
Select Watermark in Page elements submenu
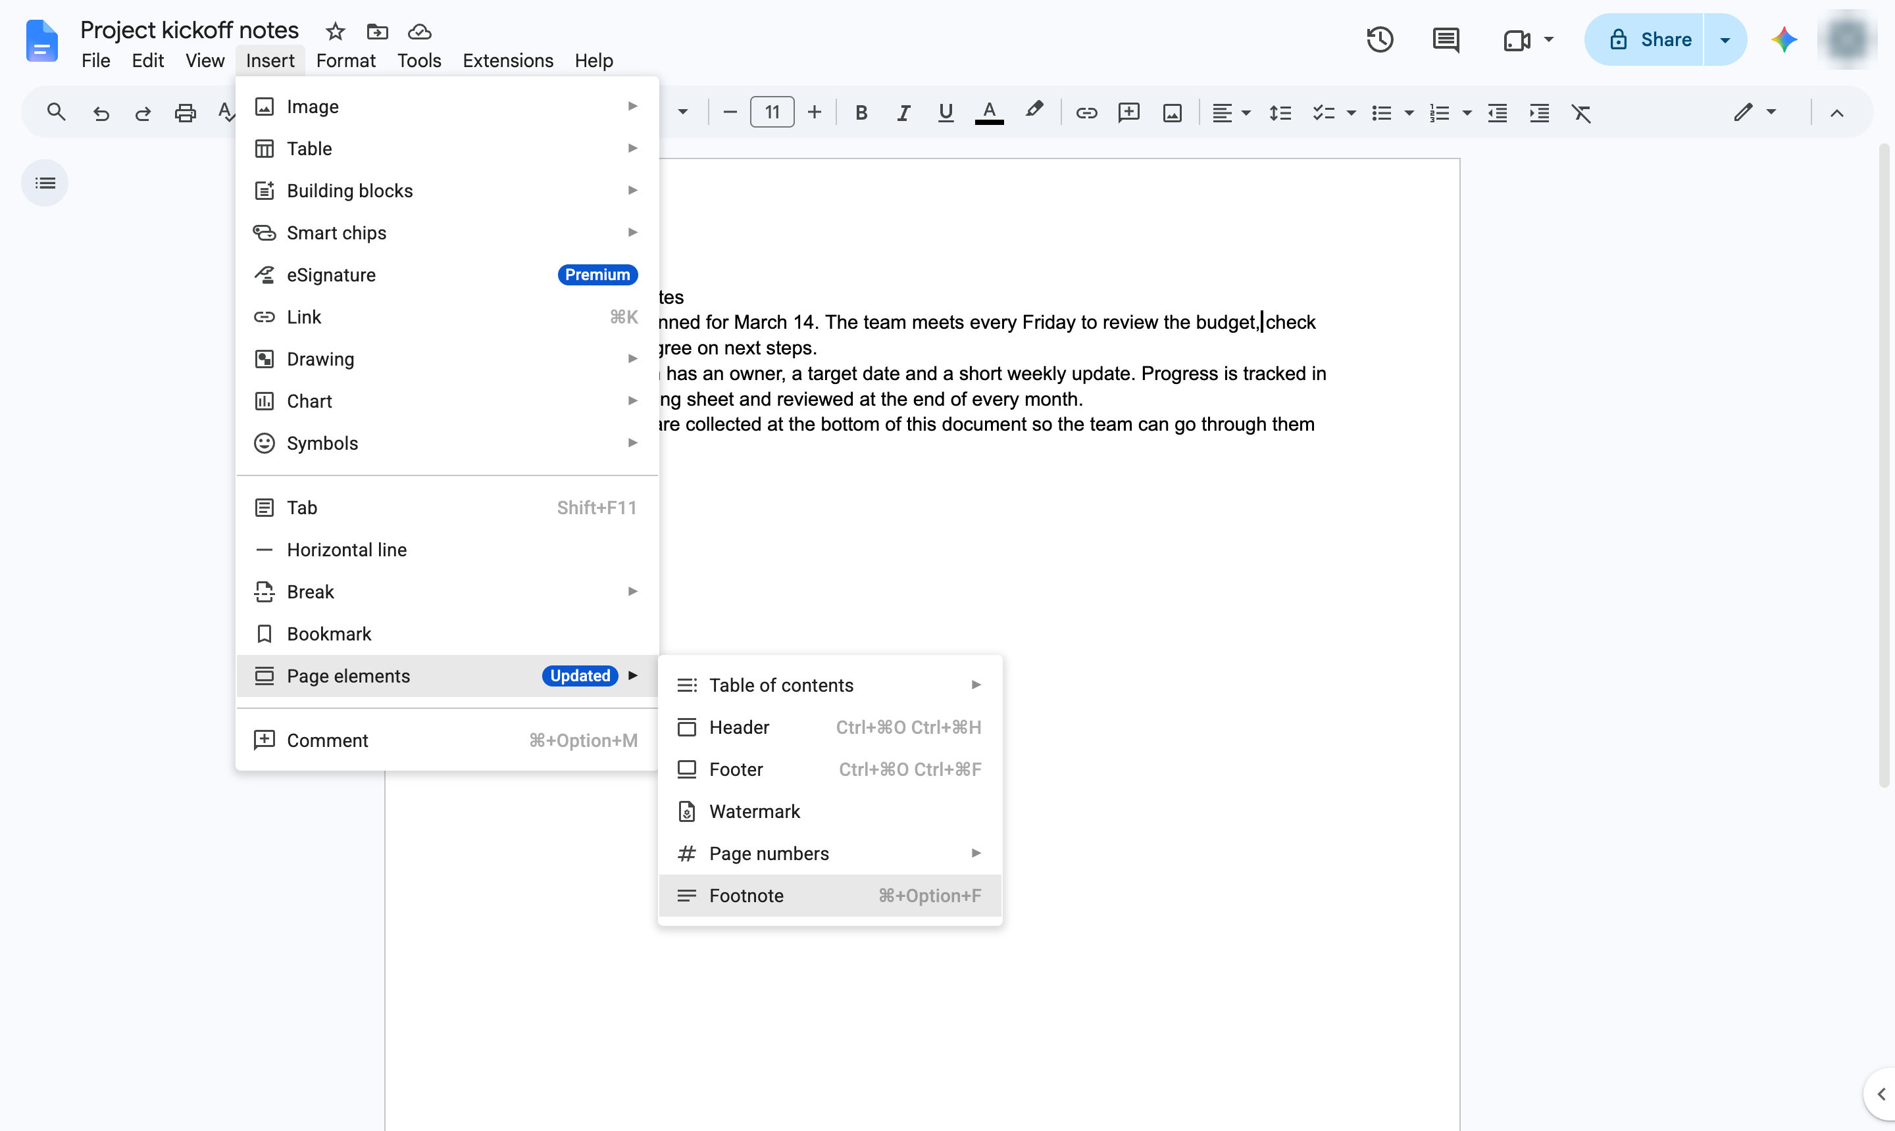[830, 811]
